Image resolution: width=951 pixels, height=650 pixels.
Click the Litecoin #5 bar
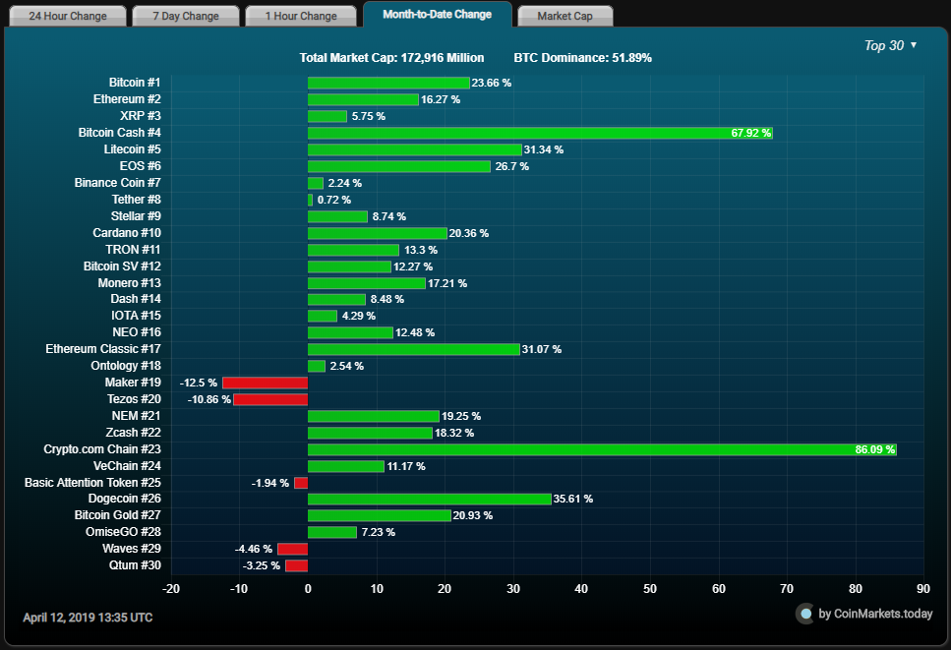(415, 149)
